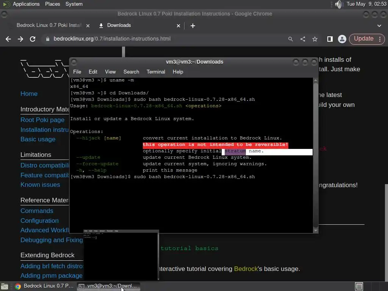Click the vm3@vm3 terminal taskbar button
The width and height of the screenshot is (388, 291).
(108, 286)
